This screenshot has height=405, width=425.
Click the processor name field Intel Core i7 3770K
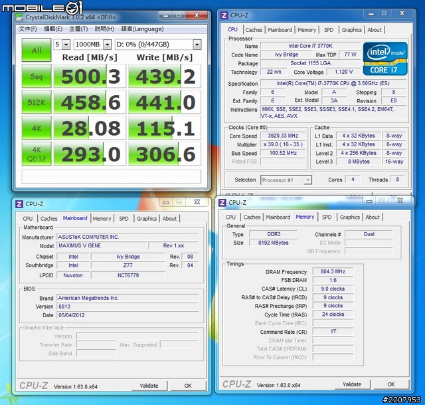[311, 46]
